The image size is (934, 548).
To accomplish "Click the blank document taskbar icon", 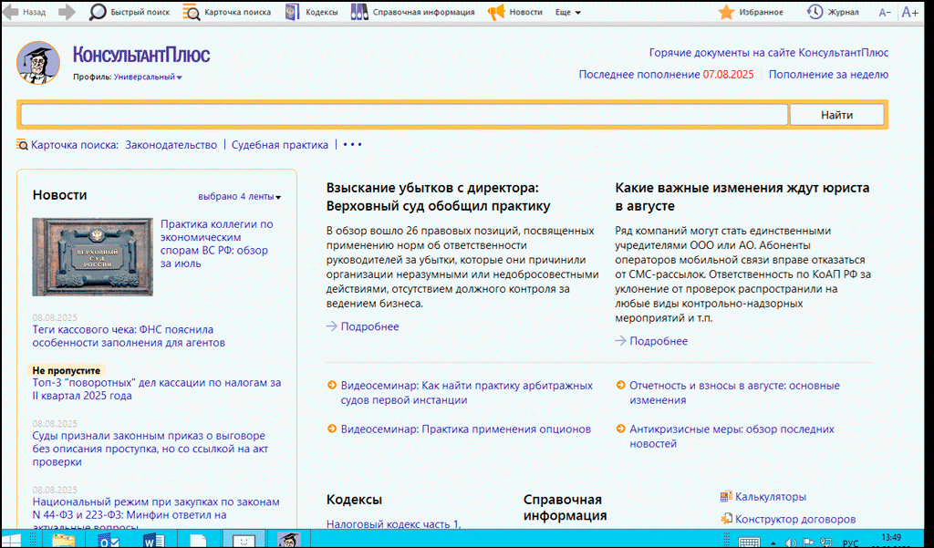I will [198, 541].
